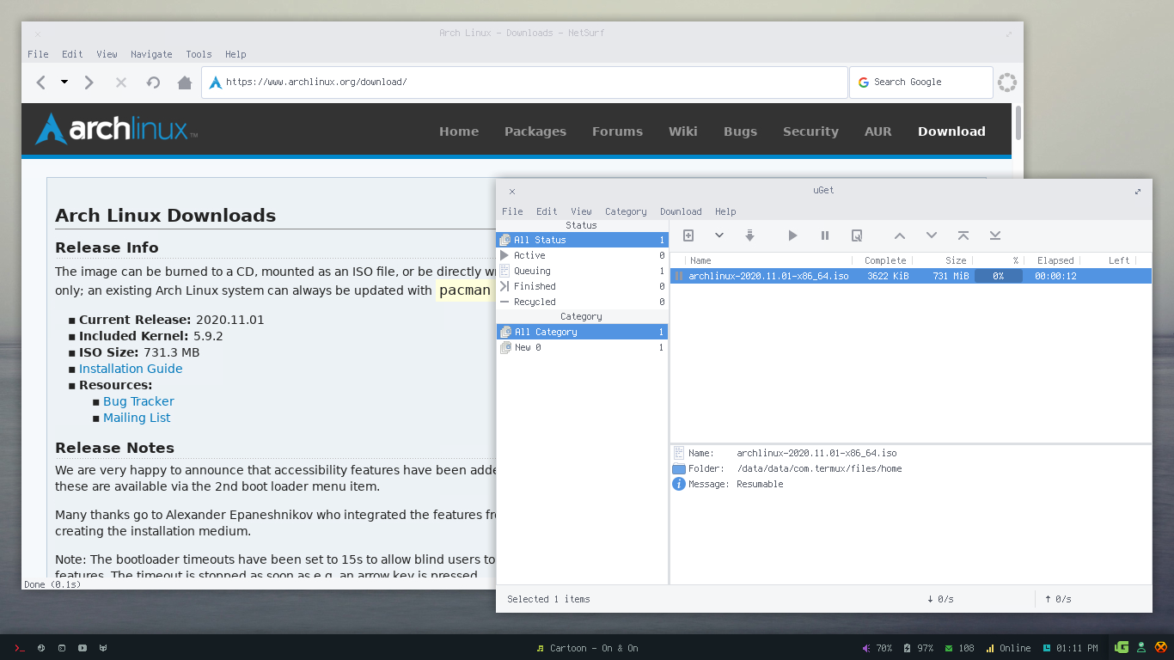Image resolution: width=1174 pixels, height=660 pixels.
Task: Click the Search Google field in NetSurf
Action: click(920, 82)
